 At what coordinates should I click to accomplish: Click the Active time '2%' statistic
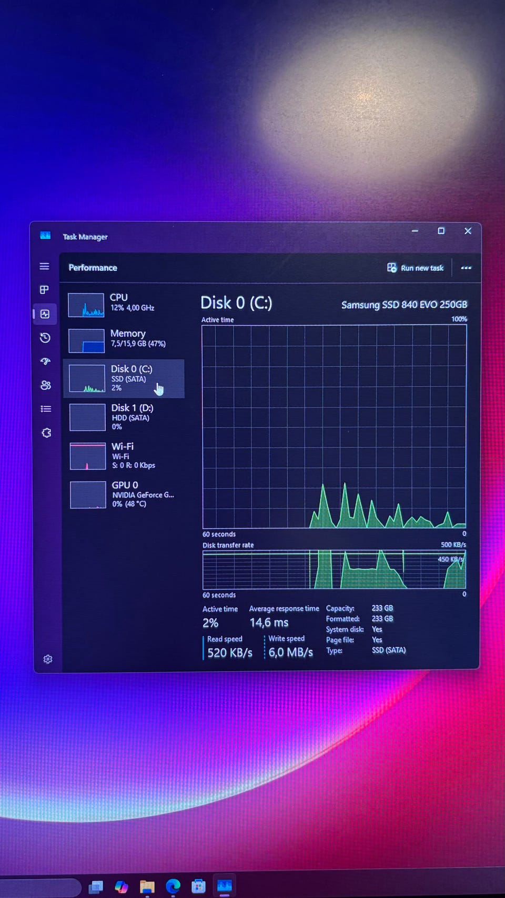[x=210, y=623]
